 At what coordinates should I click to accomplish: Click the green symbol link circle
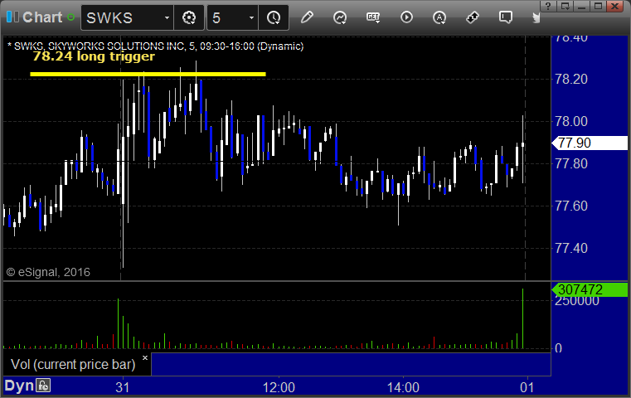[70, 17]
